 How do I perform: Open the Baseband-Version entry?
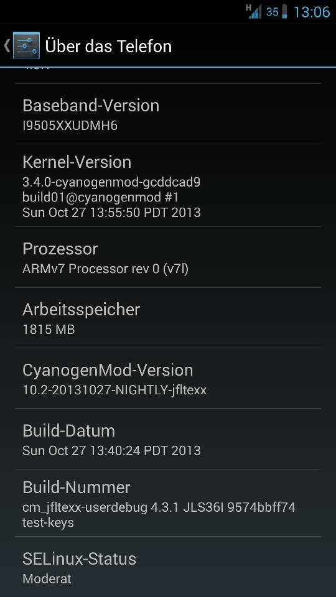pyautogui.click(x=168, y=114)
